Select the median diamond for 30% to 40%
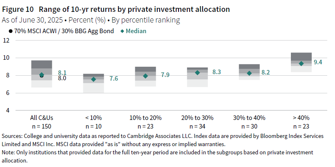This screenshot has width=335, height=167. [249, 73]
